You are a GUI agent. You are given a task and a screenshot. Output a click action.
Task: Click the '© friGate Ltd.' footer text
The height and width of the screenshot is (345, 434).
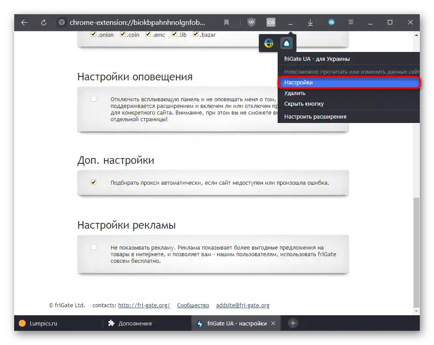[67, 305]
